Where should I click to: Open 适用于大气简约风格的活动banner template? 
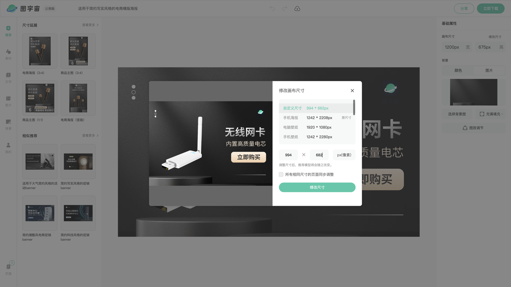(40, 162)
